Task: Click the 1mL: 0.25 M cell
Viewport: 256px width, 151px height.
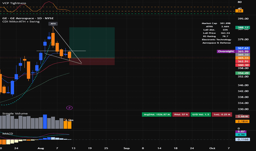Action: tap(222, 114)
